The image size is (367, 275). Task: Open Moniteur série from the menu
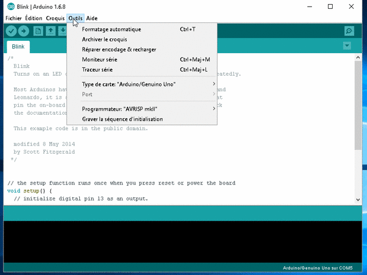point(142,59)
